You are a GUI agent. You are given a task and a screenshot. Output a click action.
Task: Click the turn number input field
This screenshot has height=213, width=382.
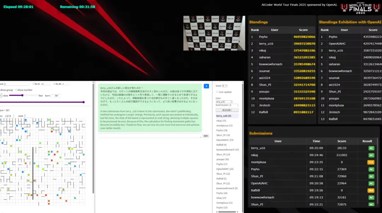coord(56,96)
